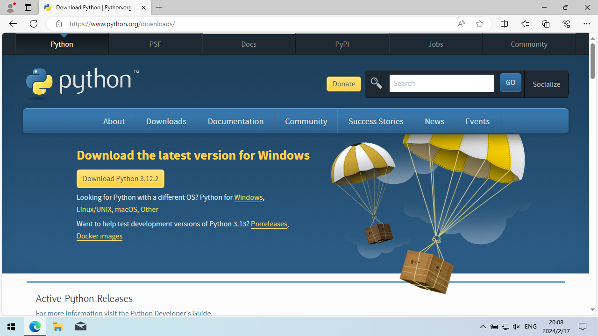Viewport: 598px width, 336px height.
Task: Click the Edge taskbar icon
Action: pos(35,327)
